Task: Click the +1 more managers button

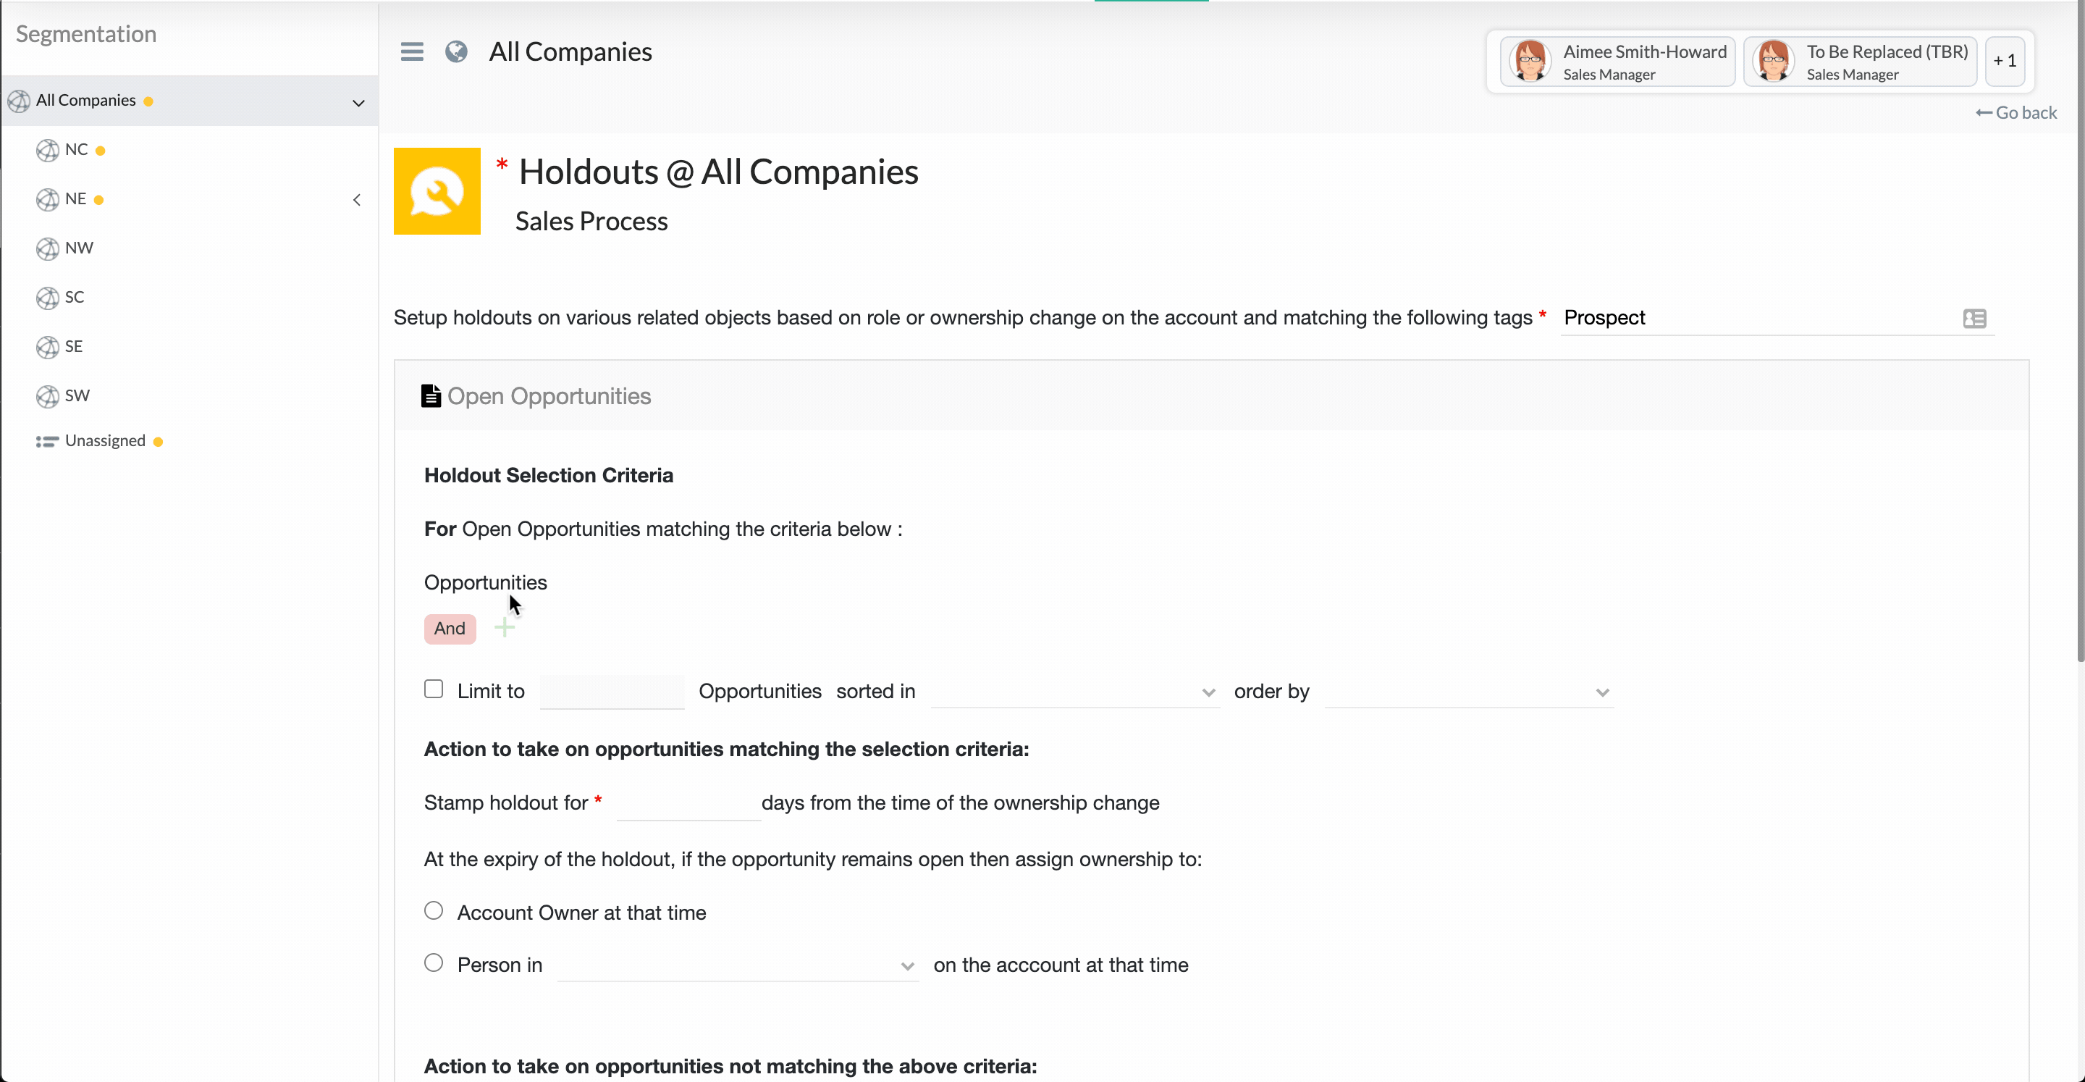Action: [2005, 61]
